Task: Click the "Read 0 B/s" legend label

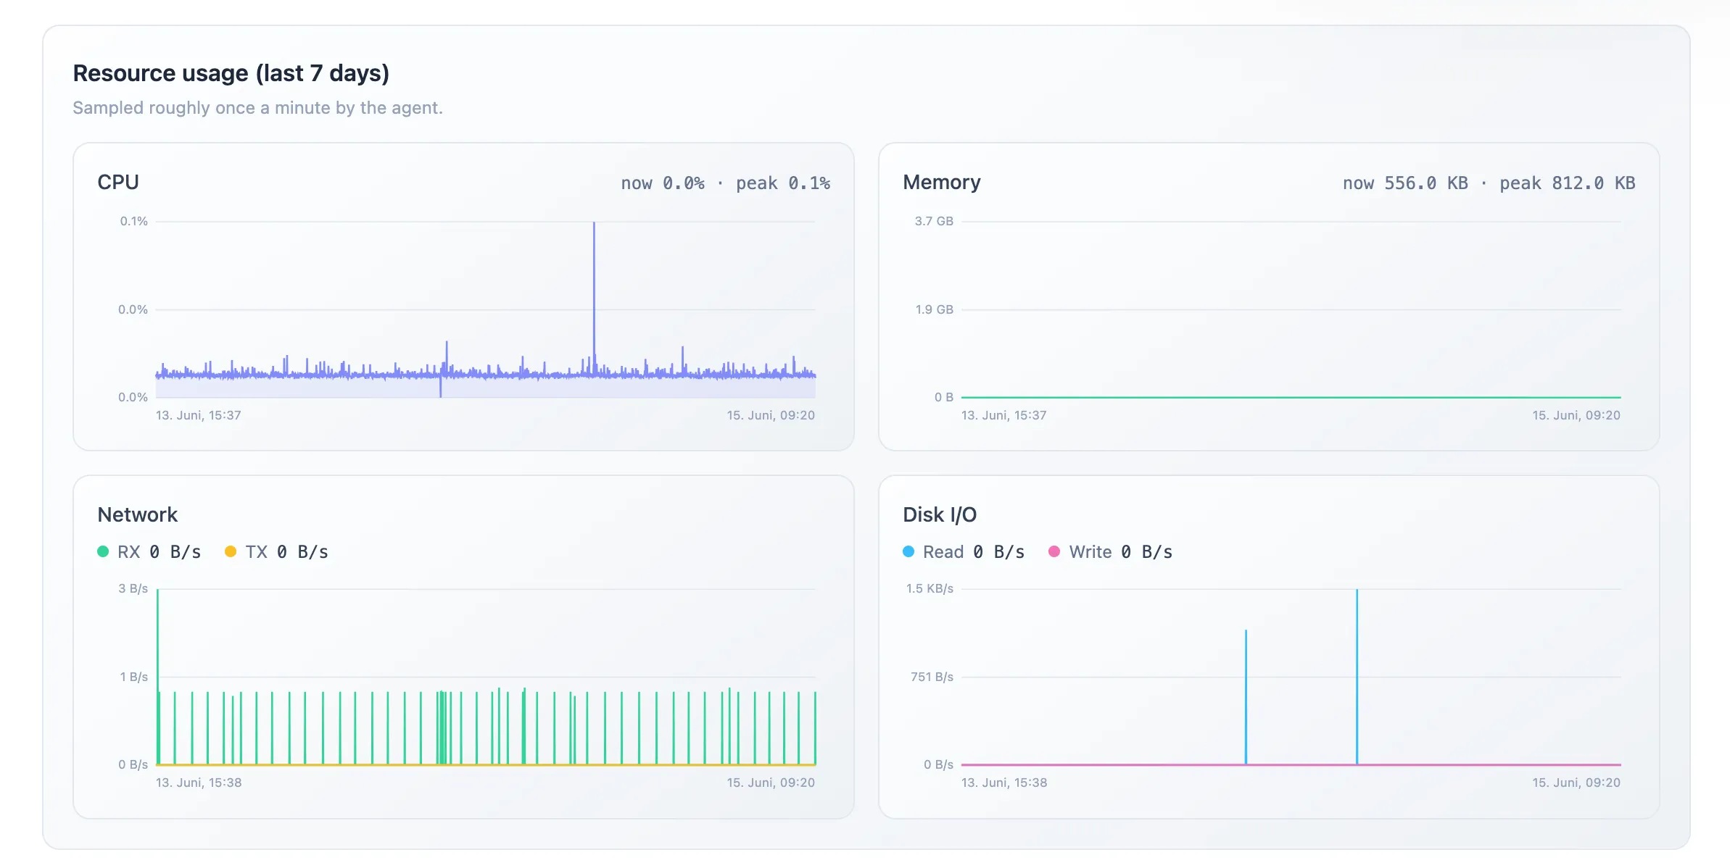Action: (x=974, y=552)
